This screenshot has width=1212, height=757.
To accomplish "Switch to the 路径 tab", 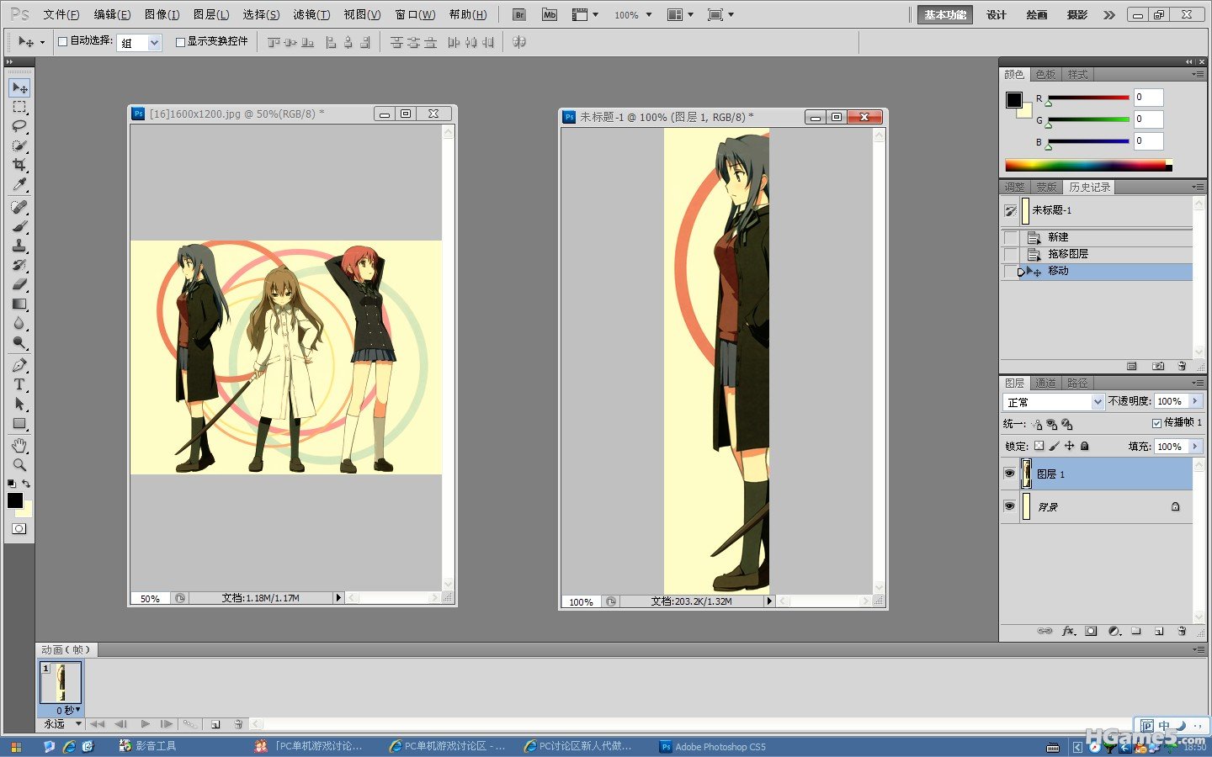I will tap(1077, 383).
